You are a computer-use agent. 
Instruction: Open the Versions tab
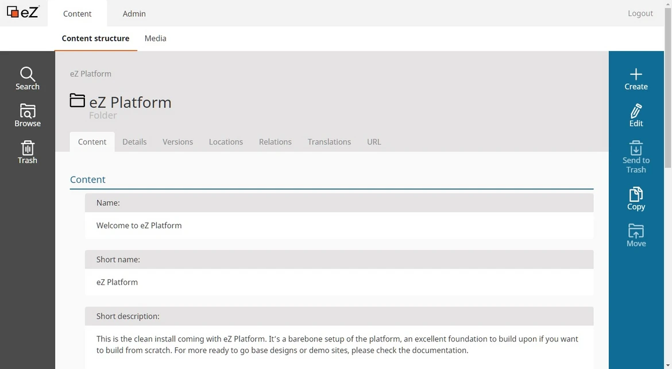click(x=177, y=142)
